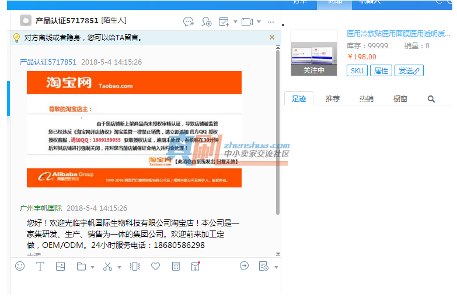Image resolution: width=457 pixels, height=298 pixels.
Task: Click the 关注中 follow label
Action: tap(314, 70)
